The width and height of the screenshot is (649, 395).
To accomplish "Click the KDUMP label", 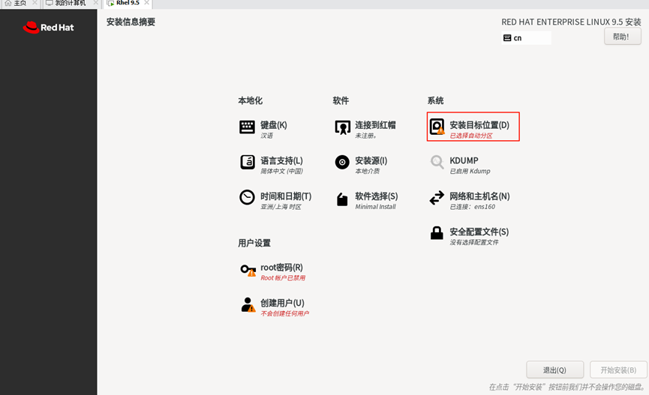I will click(x=464, y=160).
